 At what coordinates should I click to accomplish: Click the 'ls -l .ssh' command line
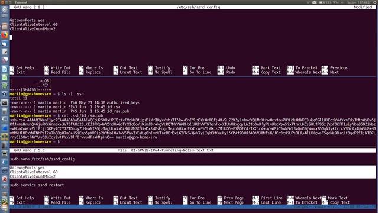pos(47,94)
